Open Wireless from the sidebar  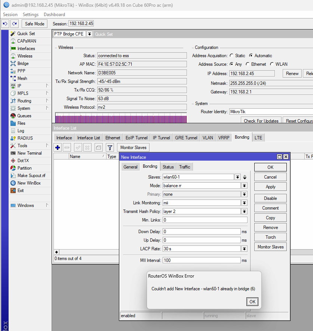[x=25, y=56]
